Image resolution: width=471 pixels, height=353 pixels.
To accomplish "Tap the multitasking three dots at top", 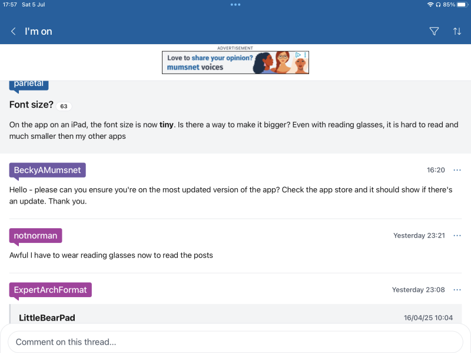I will [235, 5].
